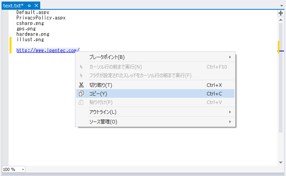Choose 切り取り(T) from the context menu
The height and width of the screenshot is (176, 286).
(x=155, y=85)
